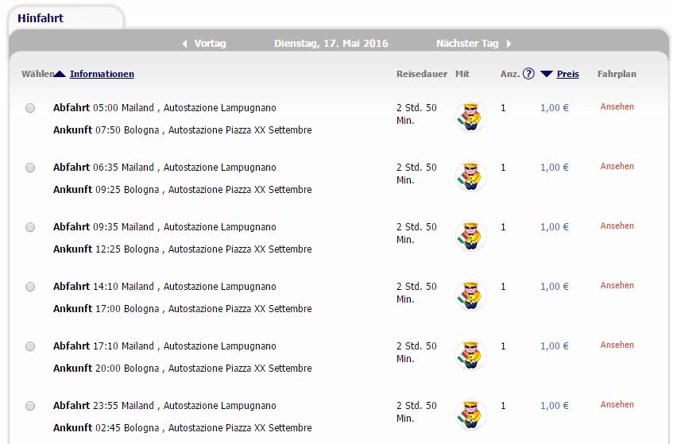The image size is (673, 444).
Task: Click the operator mascot icon for 23:55 departure
Action: (x=471, y=415)
